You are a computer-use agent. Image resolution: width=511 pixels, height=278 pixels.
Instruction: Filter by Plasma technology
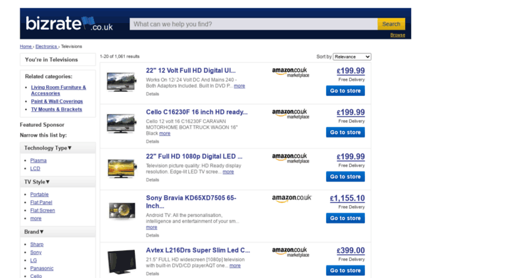38,160
